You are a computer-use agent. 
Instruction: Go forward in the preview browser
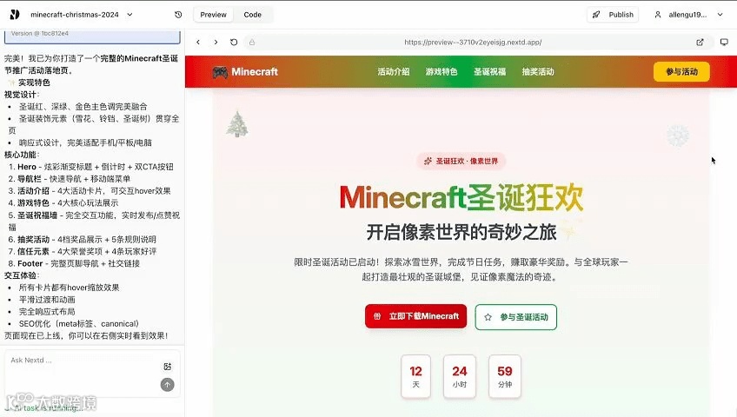click(x=216, y=43)
